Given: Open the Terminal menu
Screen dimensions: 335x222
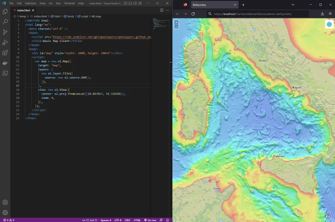Looking at the screenshot, I should click(69, 3).
